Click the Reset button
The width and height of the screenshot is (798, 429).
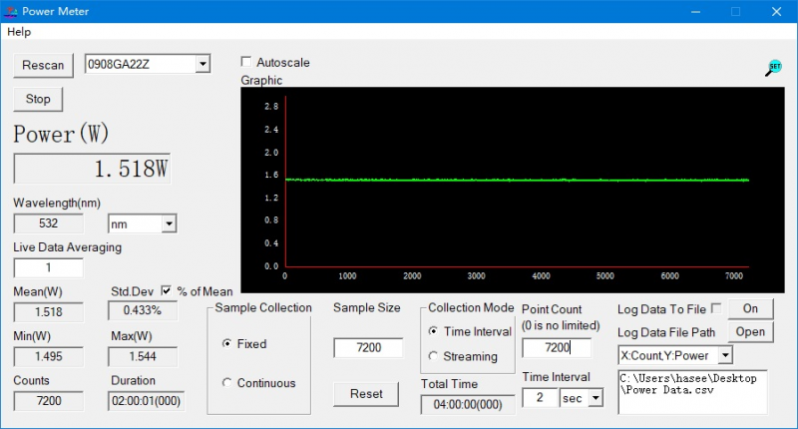point(366,393)
